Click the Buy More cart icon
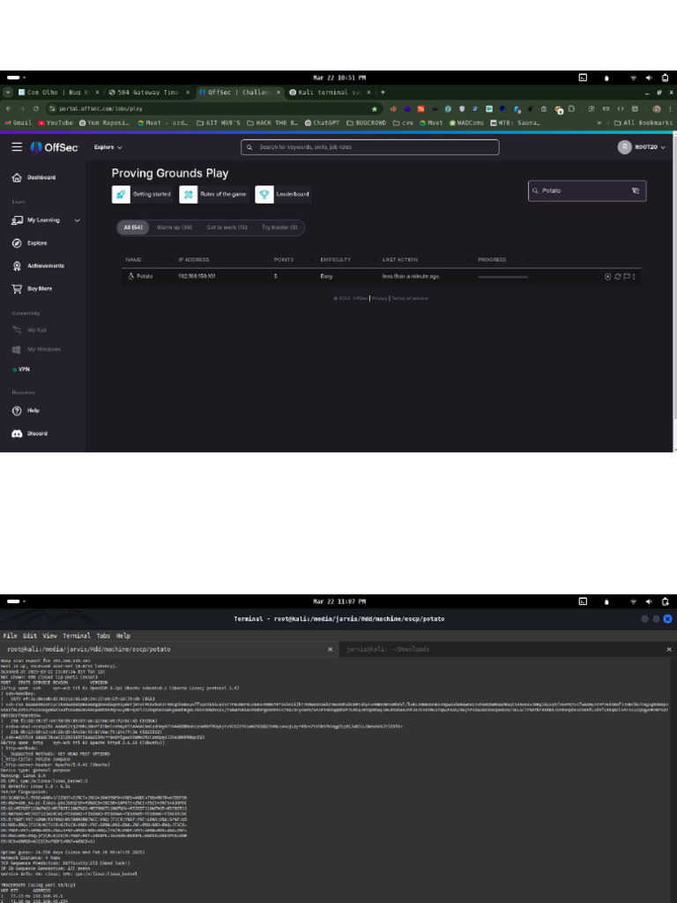Image resolution: width=677 pixels, height=903 pixels. (17, 288)
